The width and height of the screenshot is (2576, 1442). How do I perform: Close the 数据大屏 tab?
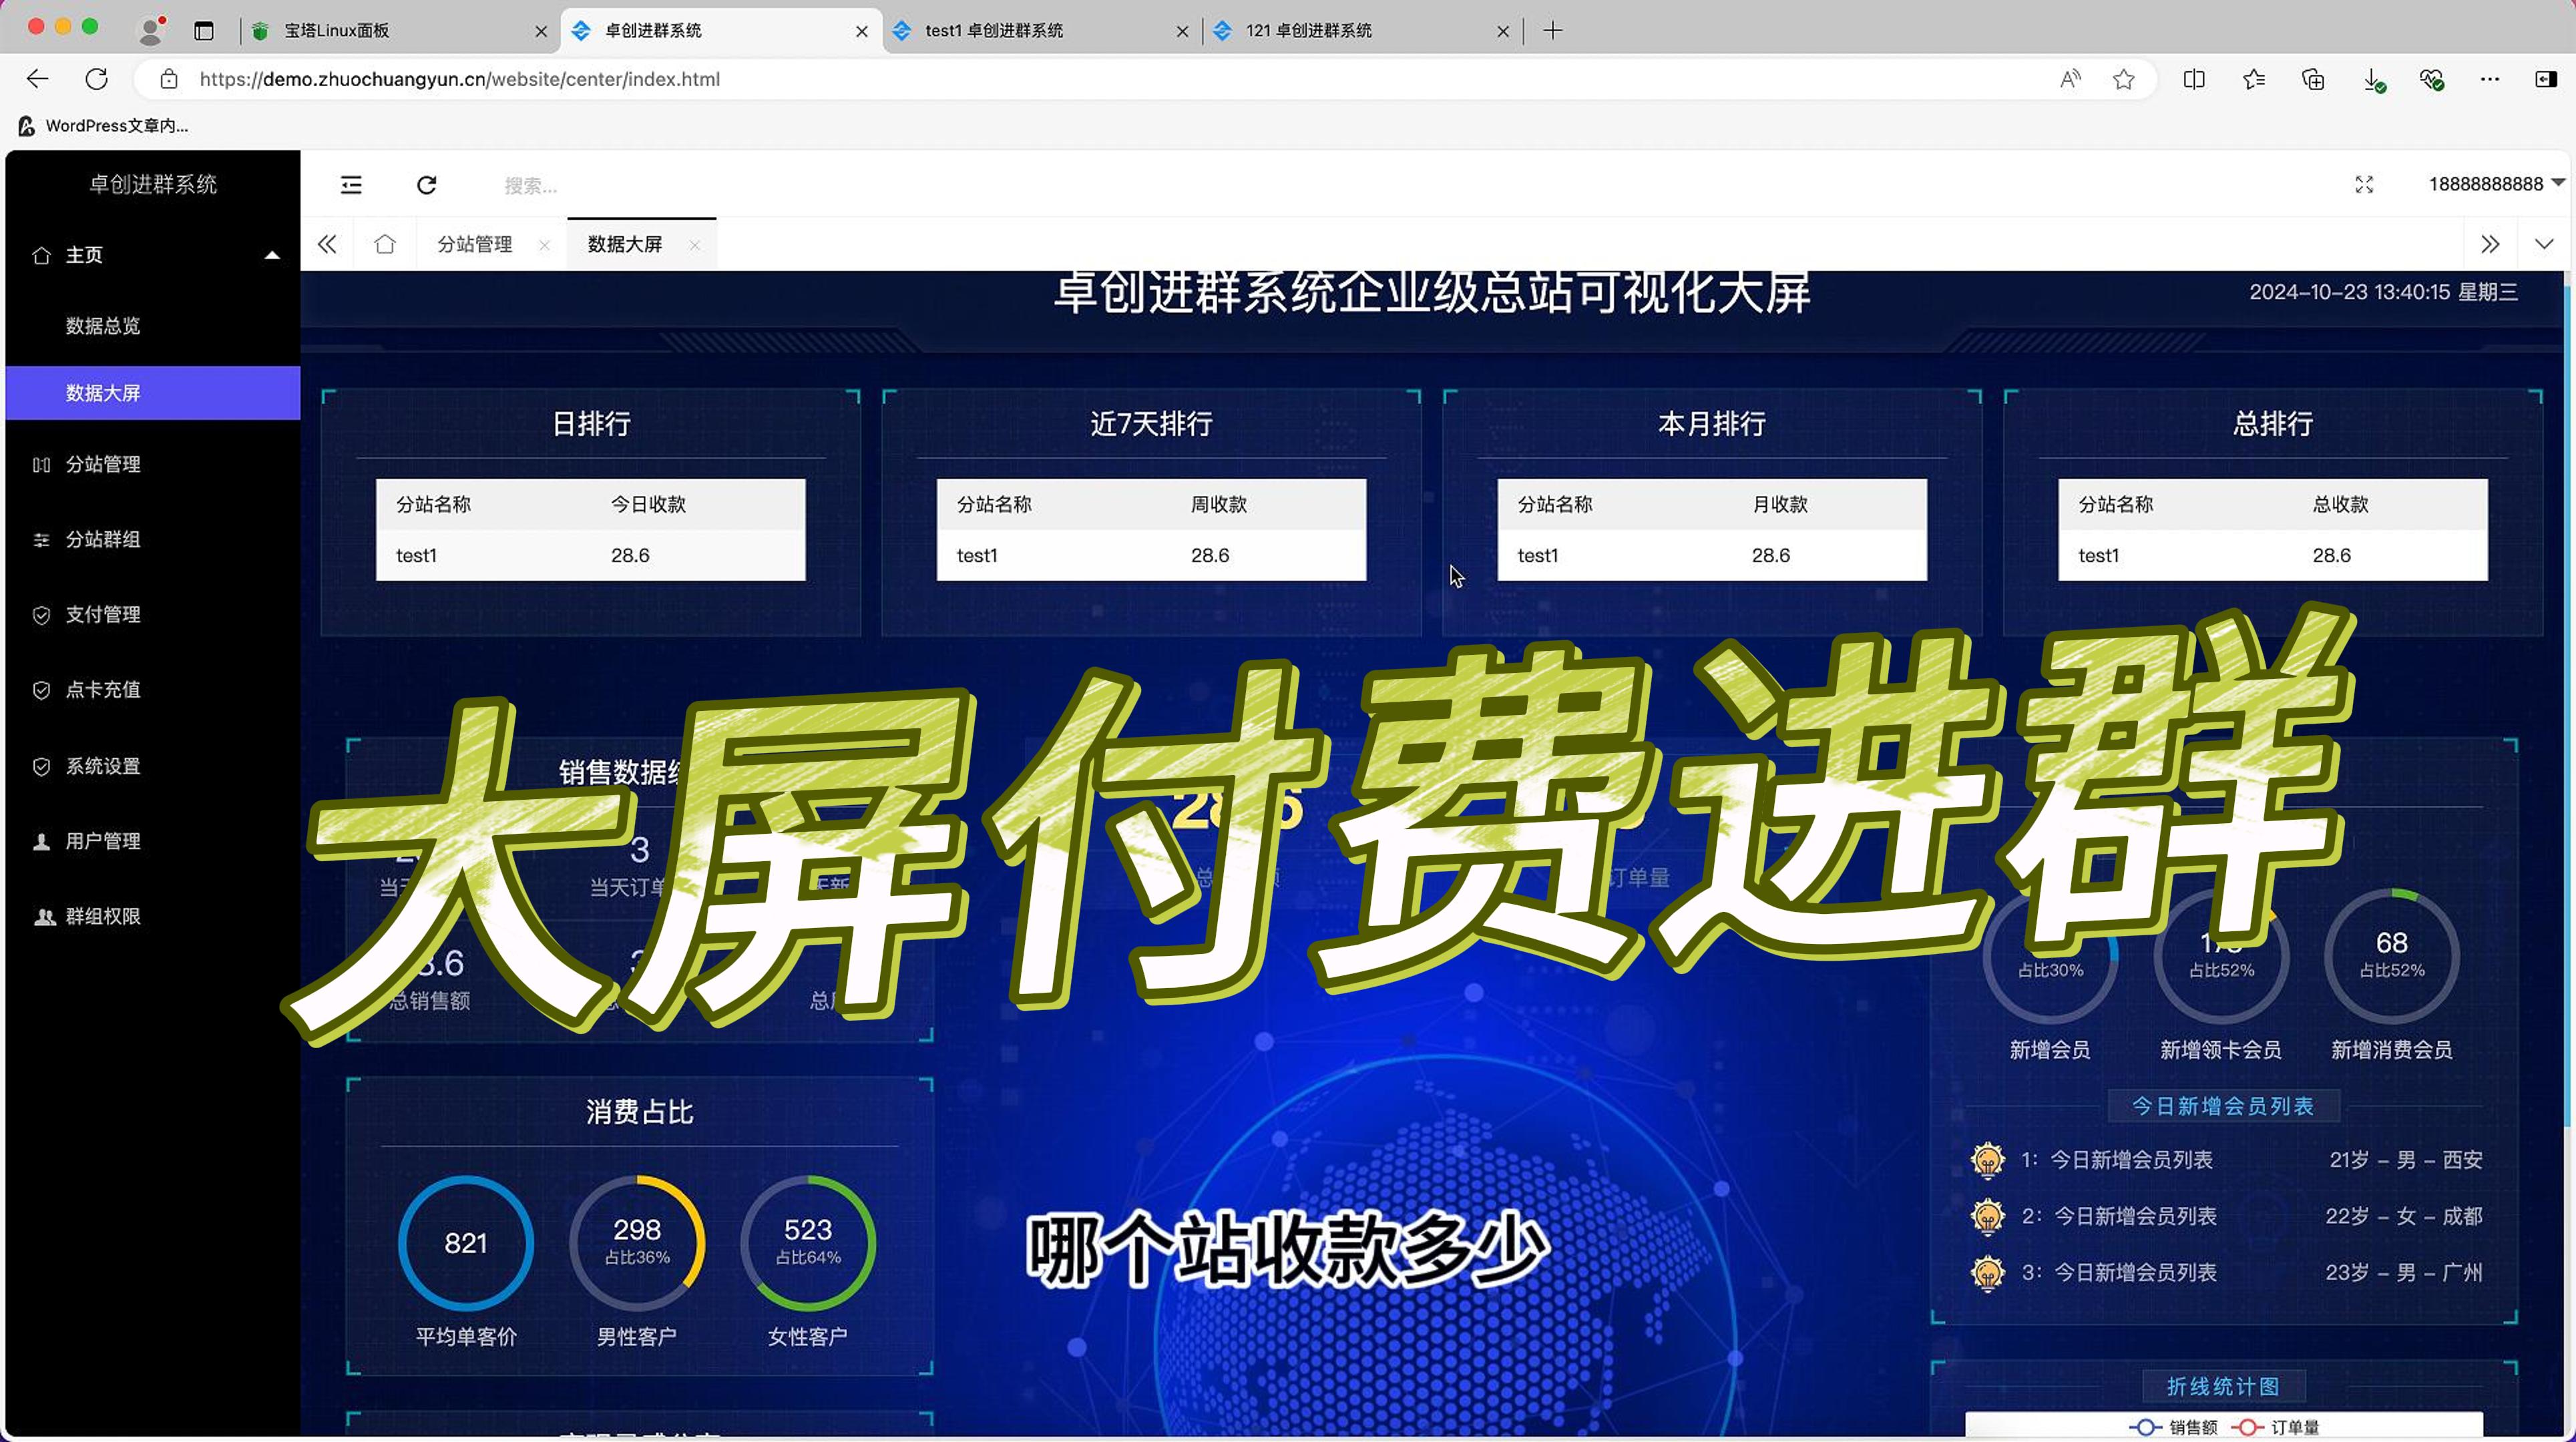[x=694, y=245]
